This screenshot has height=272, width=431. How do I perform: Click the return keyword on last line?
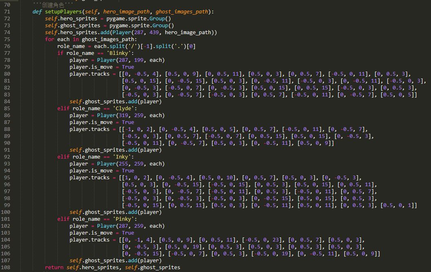coord(55,267)
